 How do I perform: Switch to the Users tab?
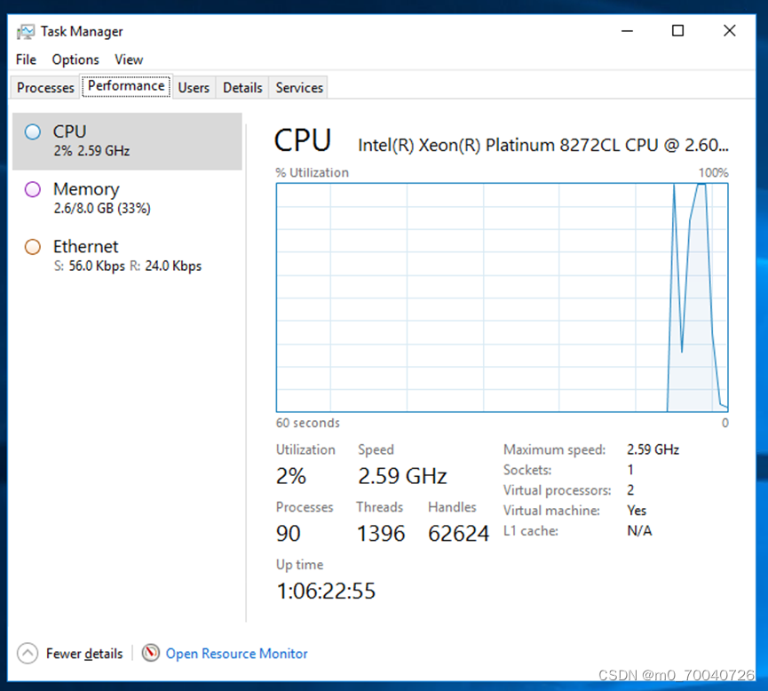(194, 88)
